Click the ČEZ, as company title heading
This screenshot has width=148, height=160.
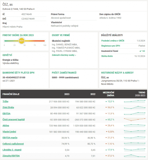tap(8, 5)
